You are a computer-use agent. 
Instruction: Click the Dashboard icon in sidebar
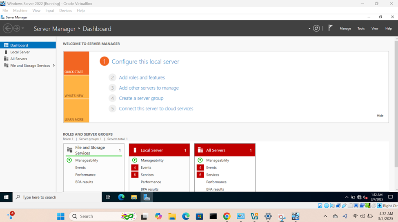[x=6, y=45]
